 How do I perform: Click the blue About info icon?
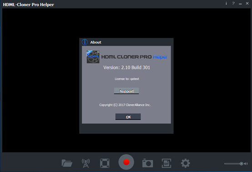[85, 42]
